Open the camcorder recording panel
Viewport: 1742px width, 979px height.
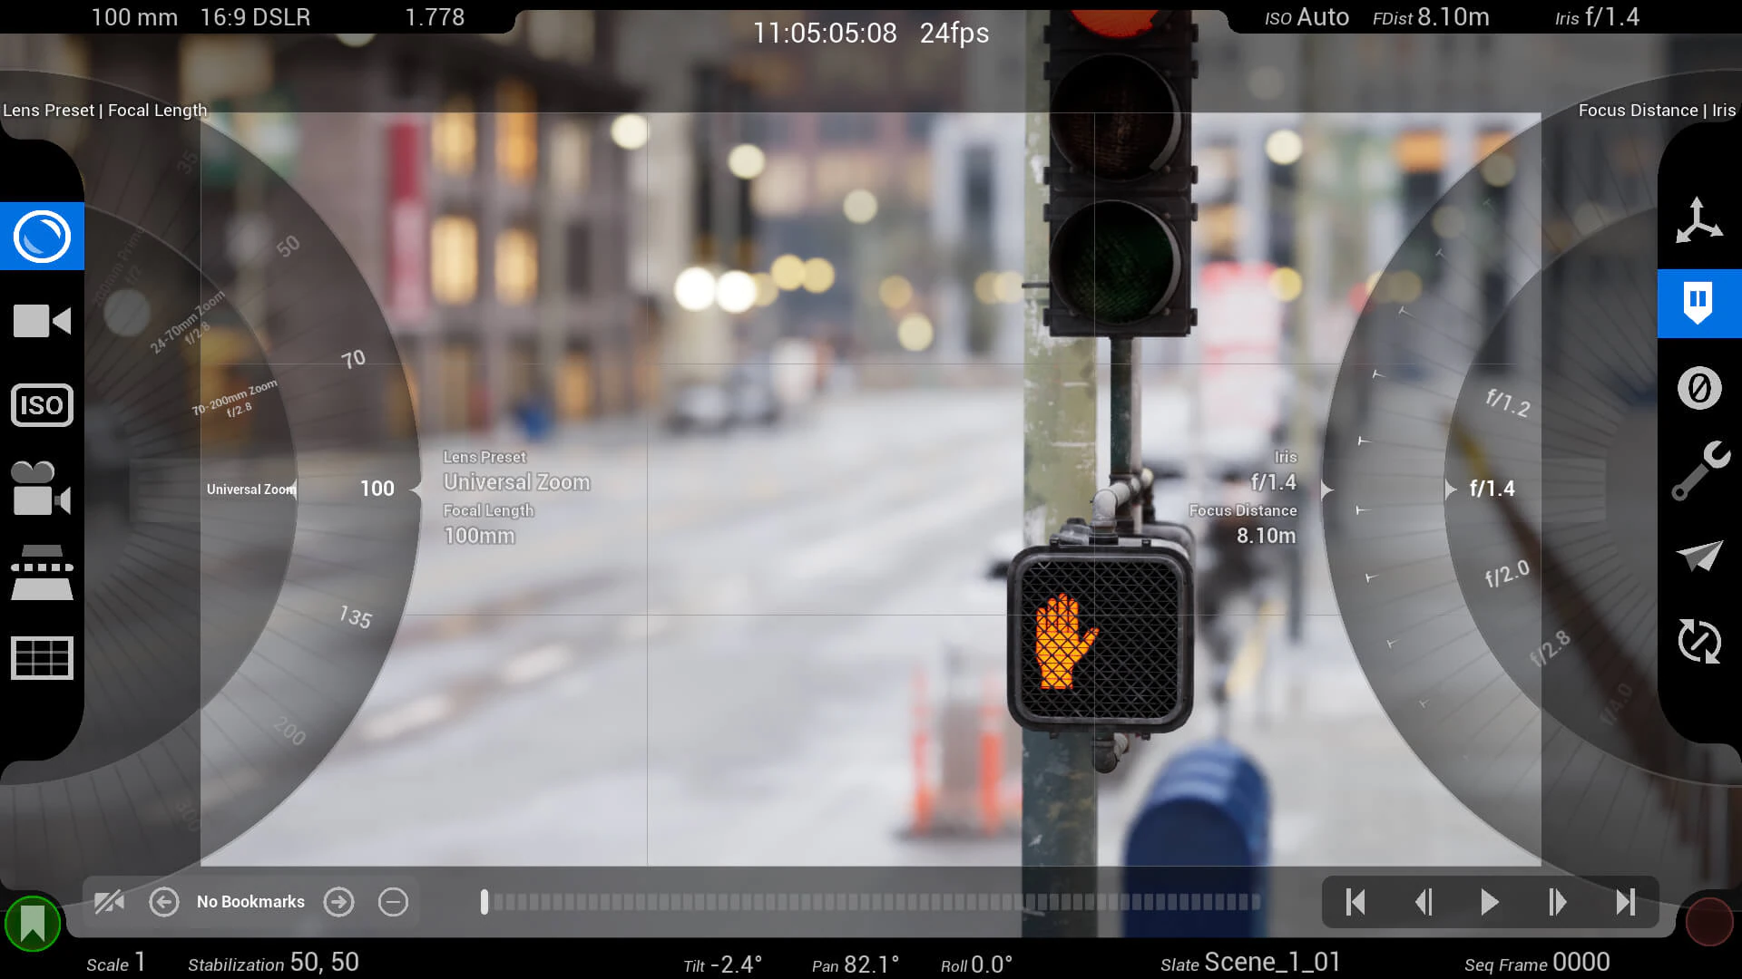40,320
